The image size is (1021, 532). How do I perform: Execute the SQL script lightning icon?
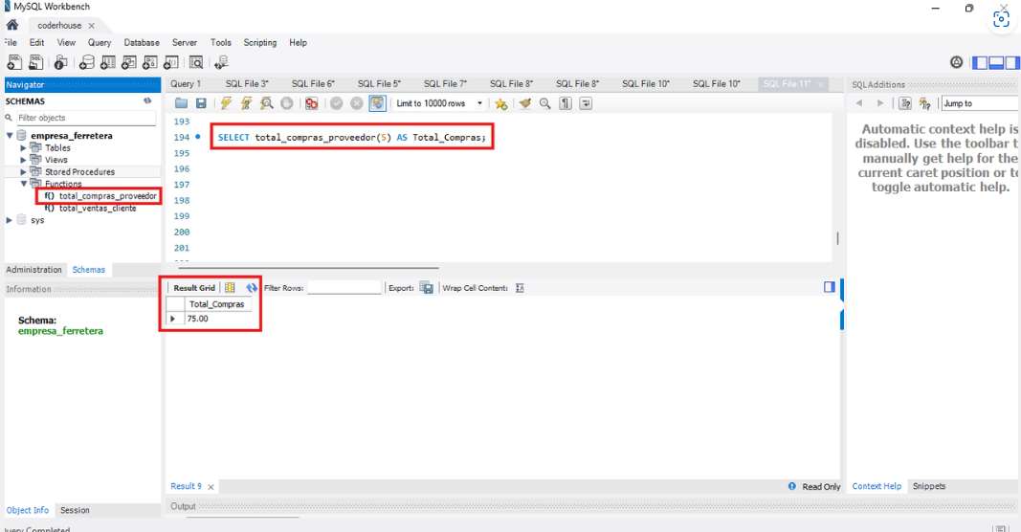pos(226,103)
